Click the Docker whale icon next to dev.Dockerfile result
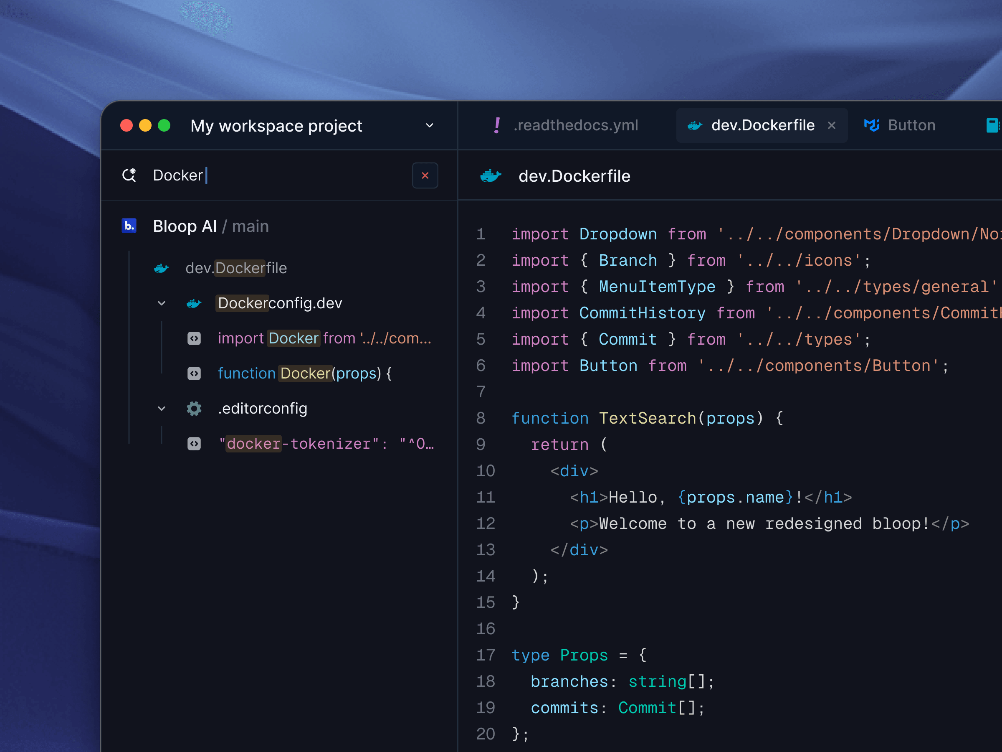 pos(161,268)
